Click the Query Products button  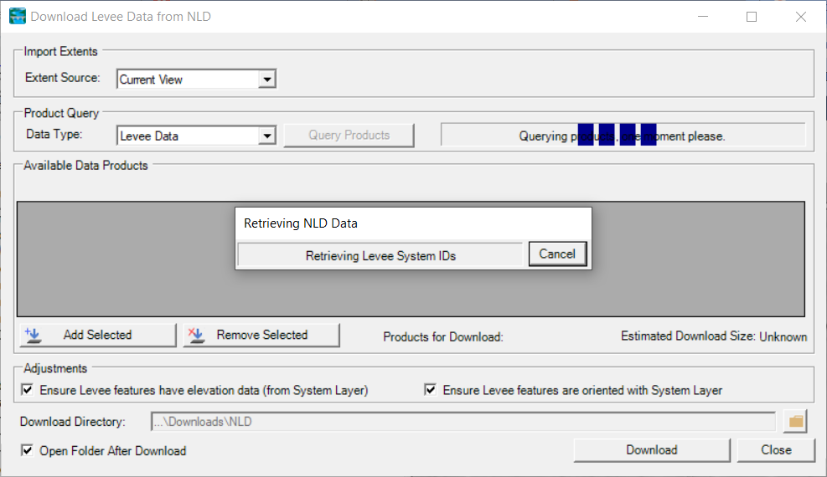[349, 136]
